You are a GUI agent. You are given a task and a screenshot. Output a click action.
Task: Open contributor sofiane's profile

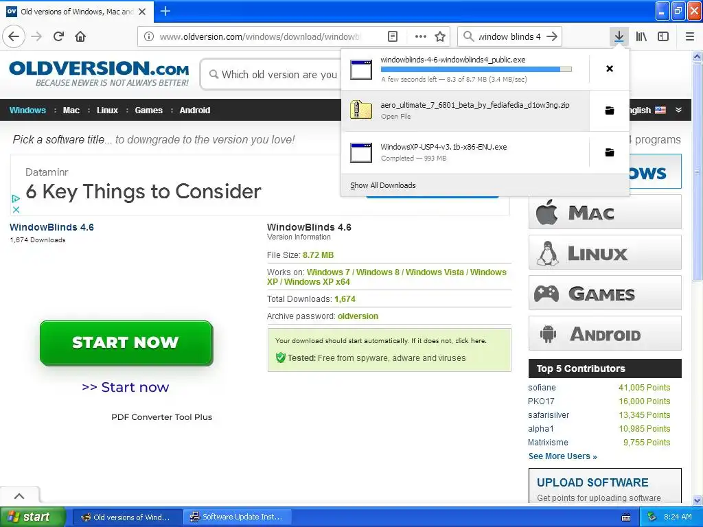[542, 388]
